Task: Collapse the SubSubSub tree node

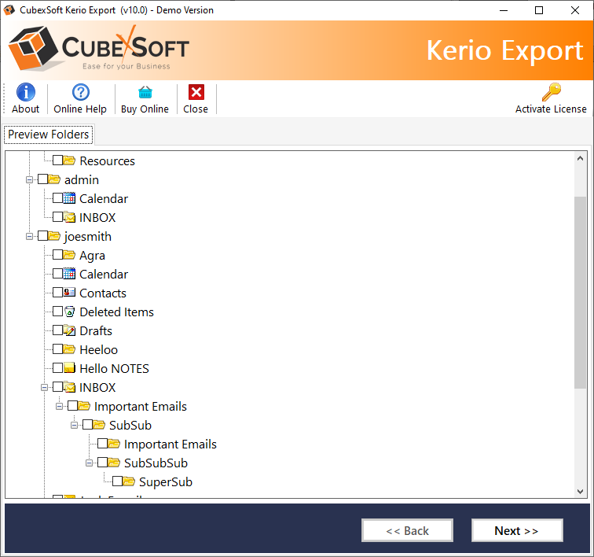Action: (90, 463)
